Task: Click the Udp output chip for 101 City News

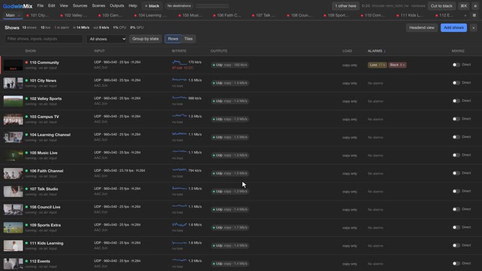Action: point(230,83)
